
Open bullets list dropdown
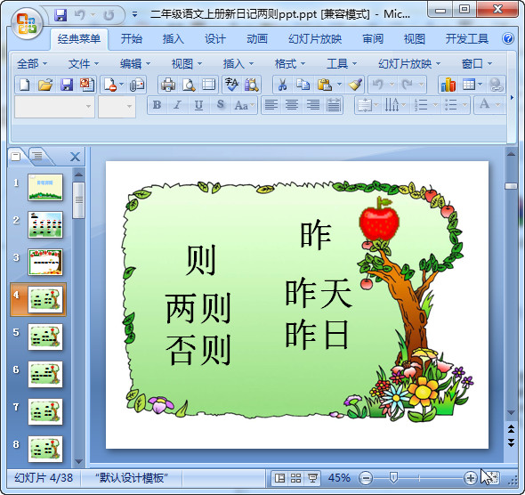[464, 105]
